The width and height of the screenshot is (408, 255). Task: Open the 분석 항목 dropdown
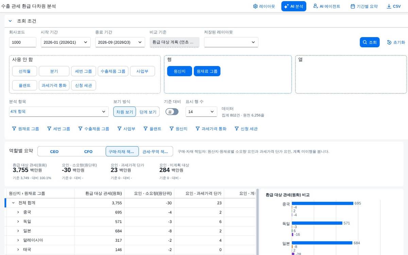coord(59,112)
